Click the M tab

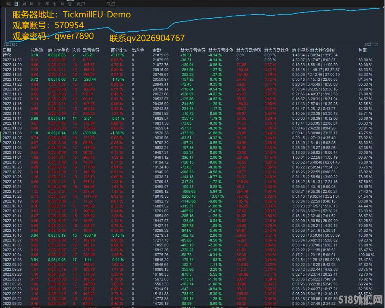[62, 4]
